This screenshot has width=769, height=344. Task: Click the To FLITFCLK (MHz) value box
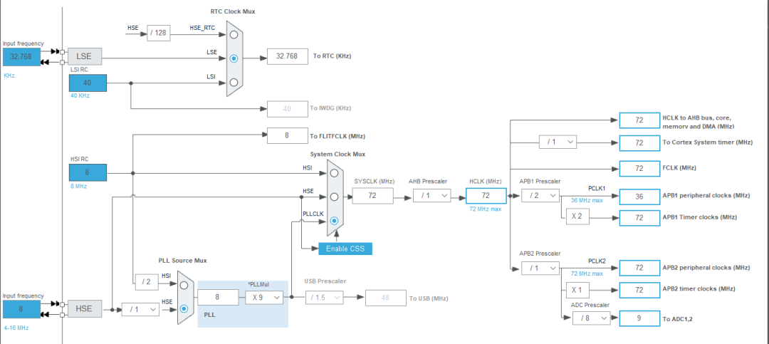tap(288, 136)
